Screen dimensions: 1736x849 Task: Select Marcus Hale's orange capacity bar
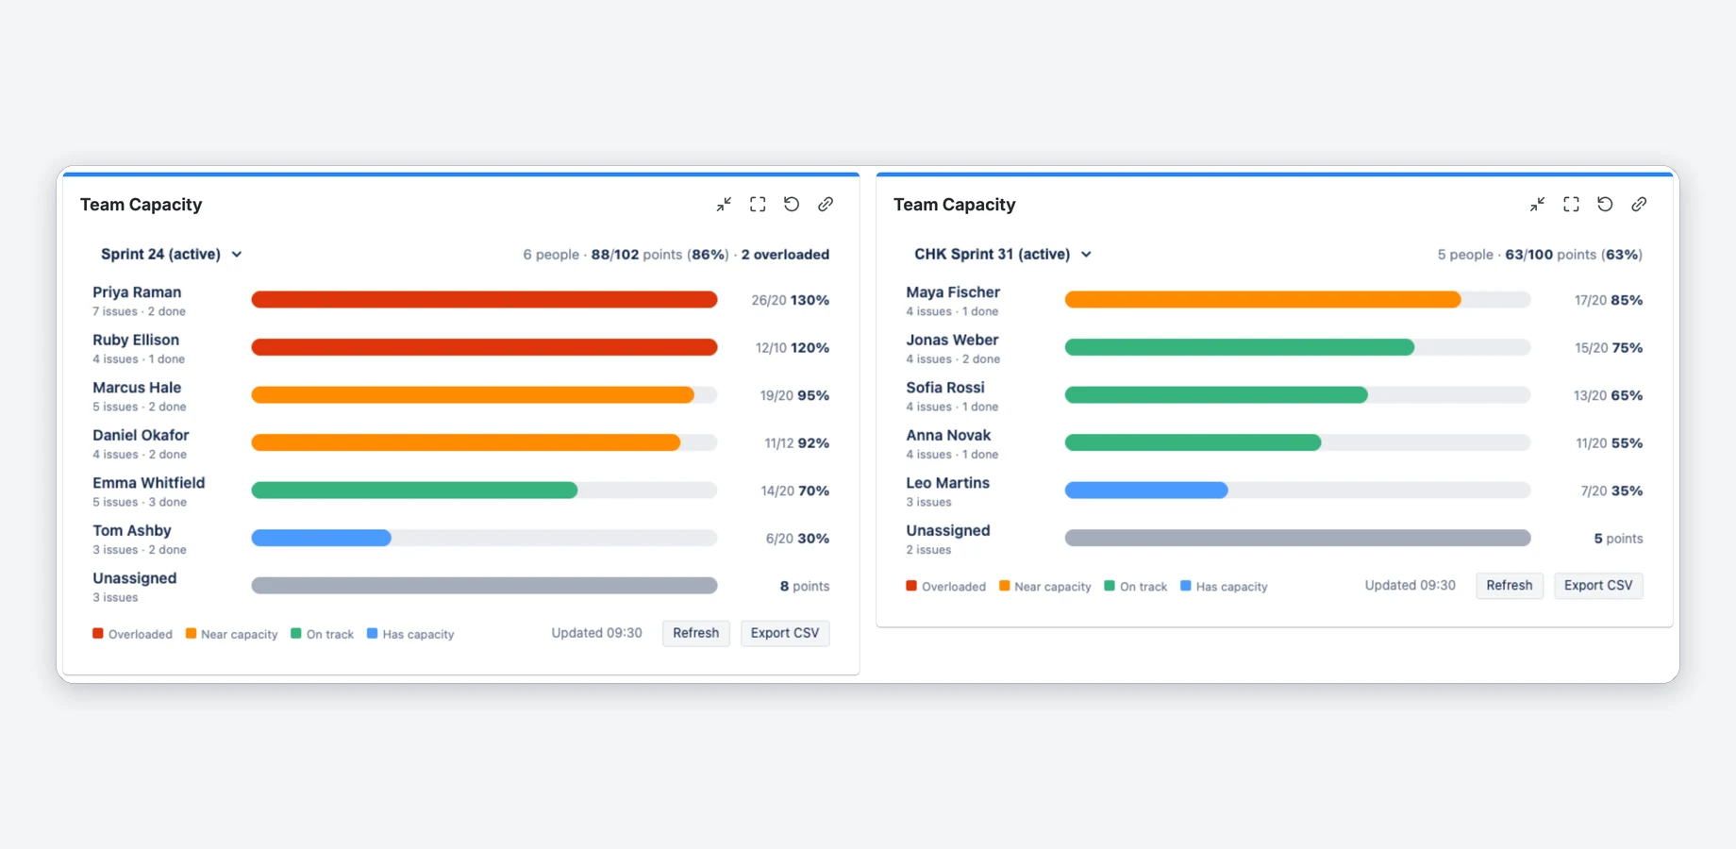tap(473, 395)
